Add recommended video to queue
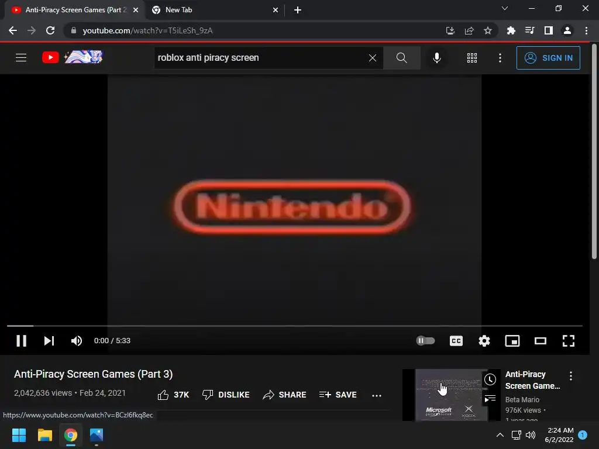This screenshot has height=449, width=599. point(490,399)
